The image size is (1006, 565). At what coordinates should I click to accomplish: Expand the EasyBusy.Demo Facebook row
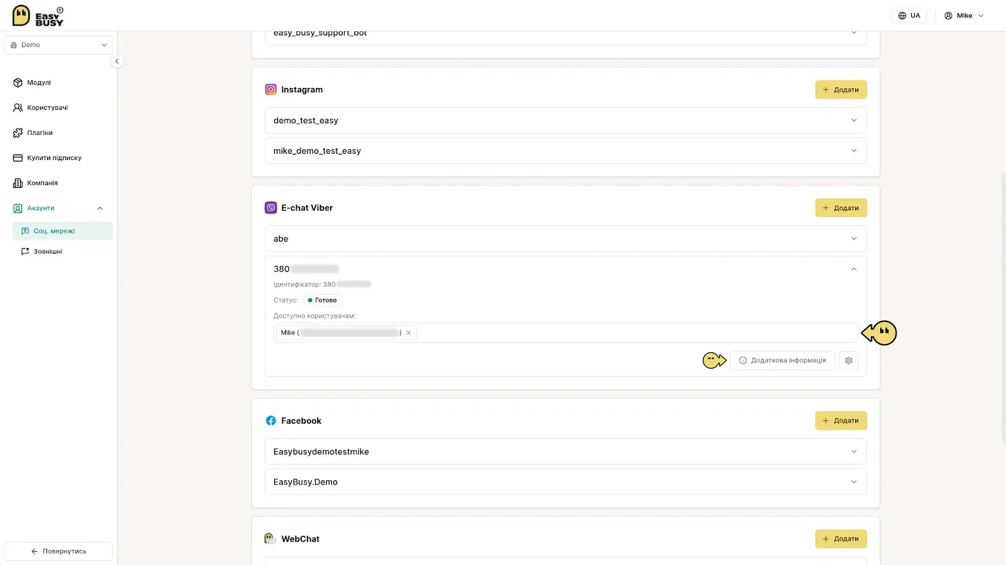565,482
